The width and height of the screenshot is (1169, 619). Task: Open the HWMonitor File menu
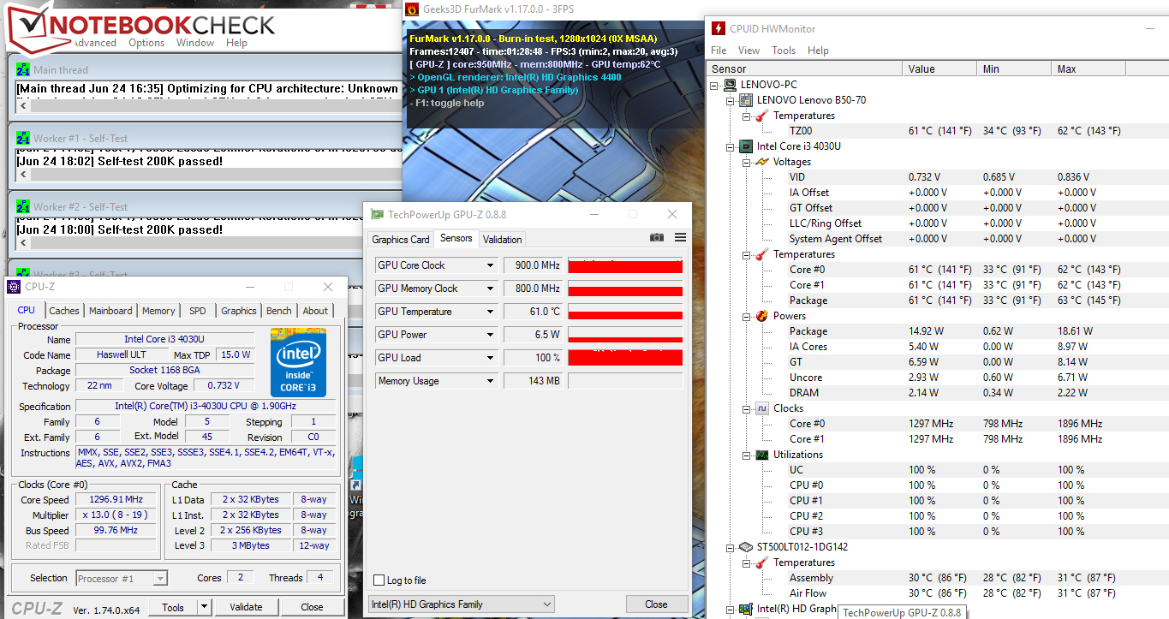click(x=719, y=51)
